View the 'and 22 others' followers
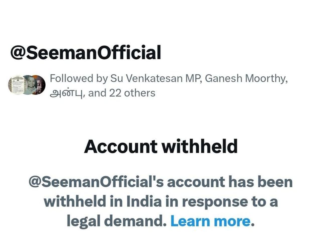 pyautogui.click(x=122, y=93)
